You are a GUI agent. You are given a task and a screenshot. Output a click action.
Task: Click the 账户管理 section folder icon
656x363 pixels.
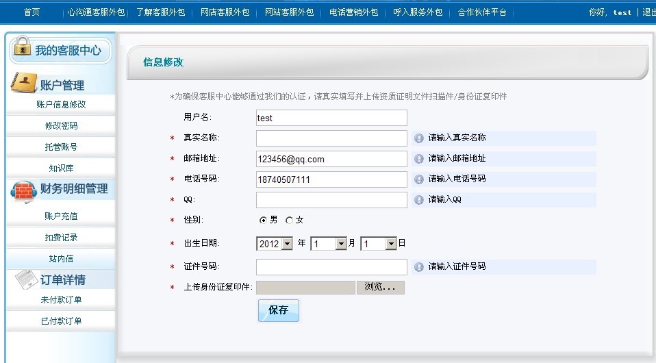[23, 83]
